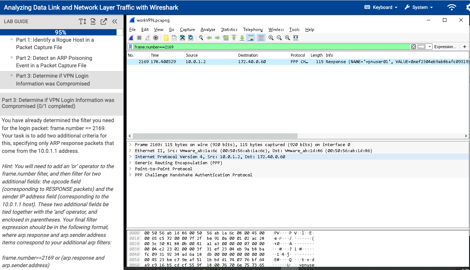
Task: Go to the first packet
Action: coord(234,37)
